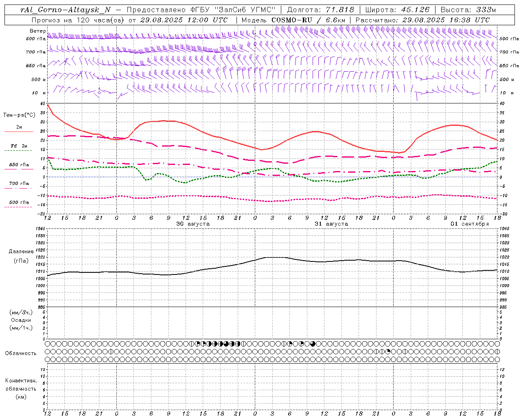Click the '700 гПа' label in temperature legend
This screenshot has width=521, height=417.
point(19,184)
